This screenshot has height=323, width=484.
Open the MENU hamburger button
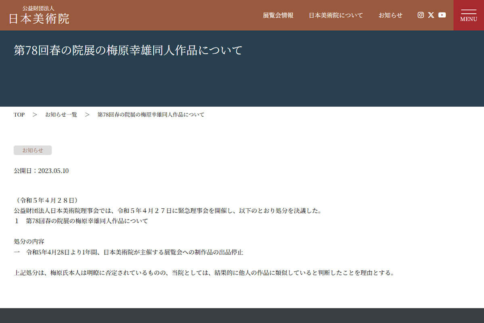pyautogui.click(x=469, y=15)
